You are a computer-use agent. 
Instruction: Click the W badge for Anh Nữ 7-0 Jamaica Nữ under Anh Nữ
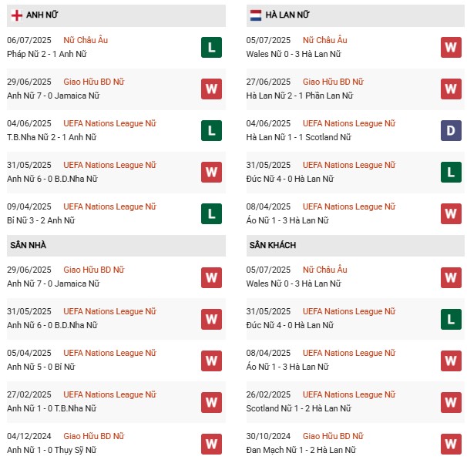pyautogui.click(x=212, y=89)
